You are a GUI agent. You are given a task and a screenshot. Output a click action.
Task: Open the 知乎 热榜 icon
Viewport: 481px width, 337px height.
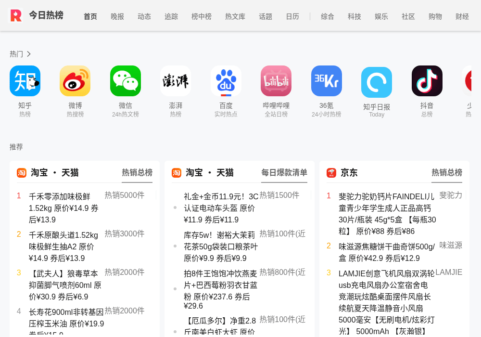point(25,81)
